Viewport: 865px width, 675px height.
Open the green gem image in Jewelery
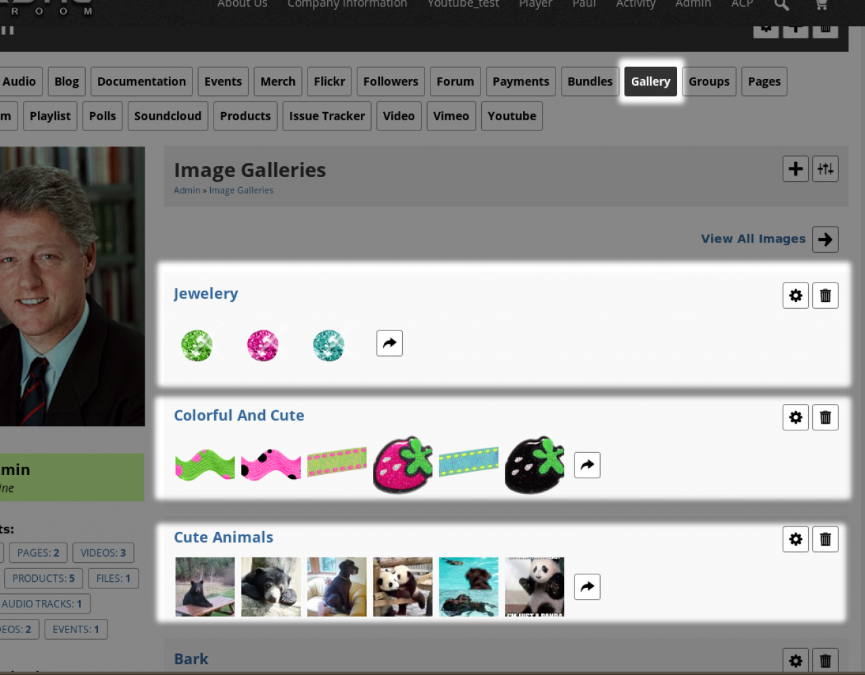click(197, 345)
